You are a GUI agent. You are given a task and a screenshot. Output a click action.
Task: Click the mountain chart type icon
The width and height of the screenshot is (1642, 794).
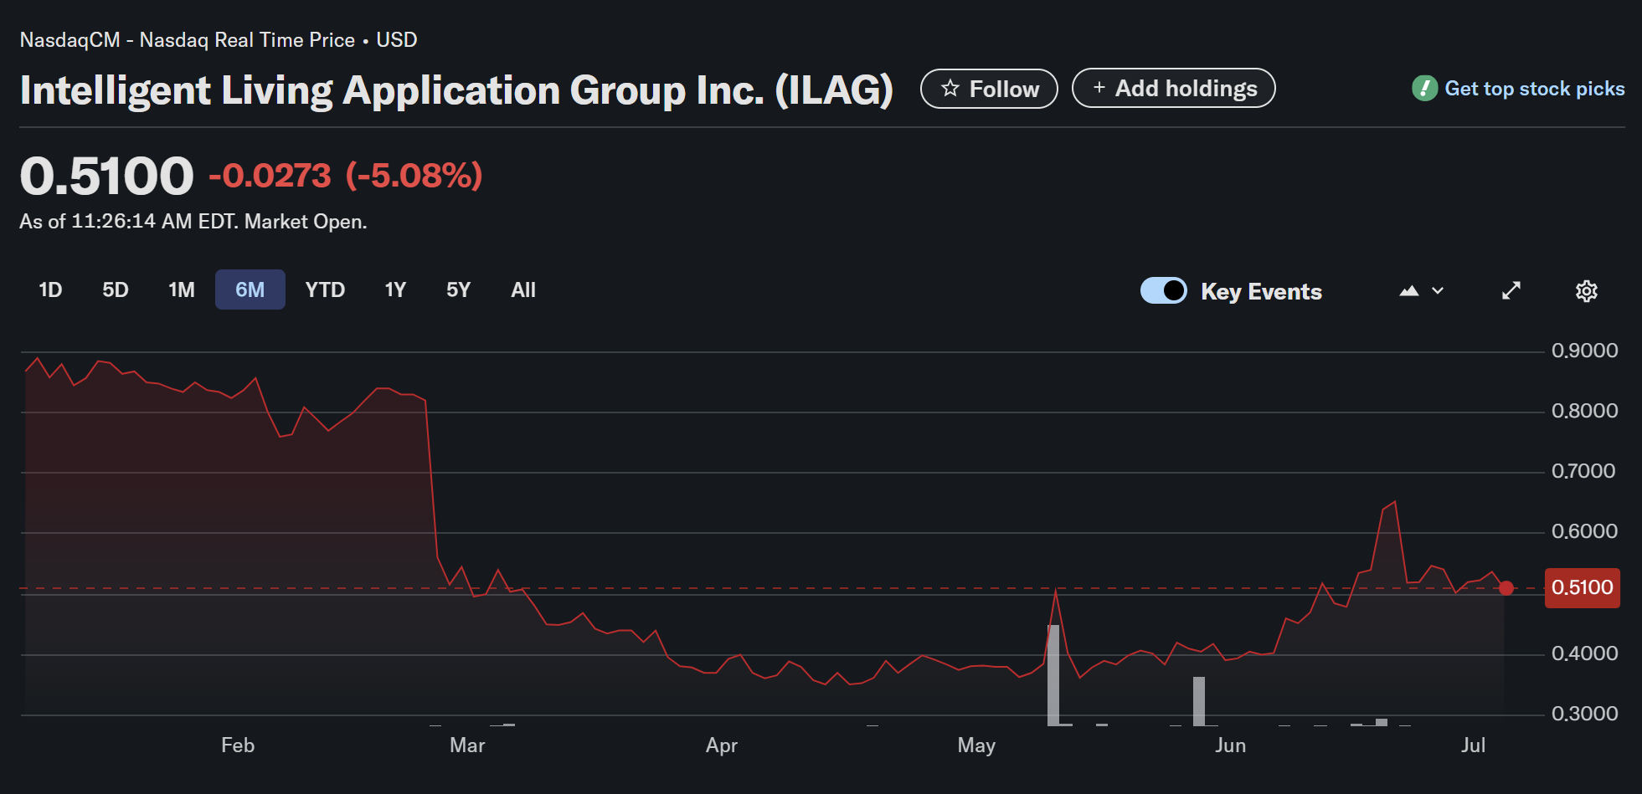pyautogui.click(x=1409, y=291)
